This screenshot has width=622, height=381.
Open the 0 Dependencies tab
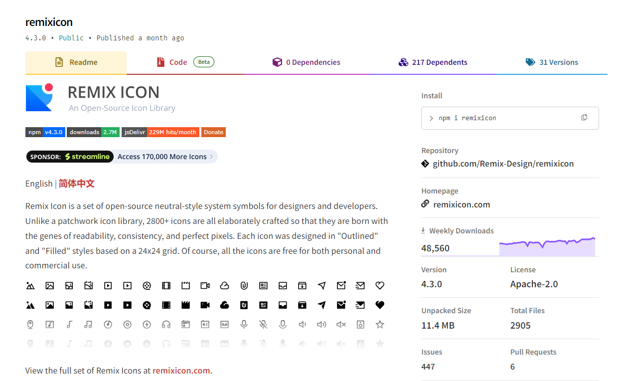tap(306, 62)
